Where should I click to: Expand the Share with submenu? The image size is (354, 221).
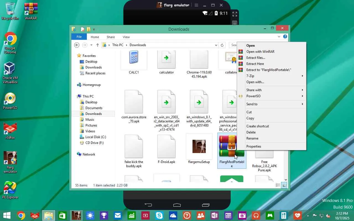click(x=272, y=90)
